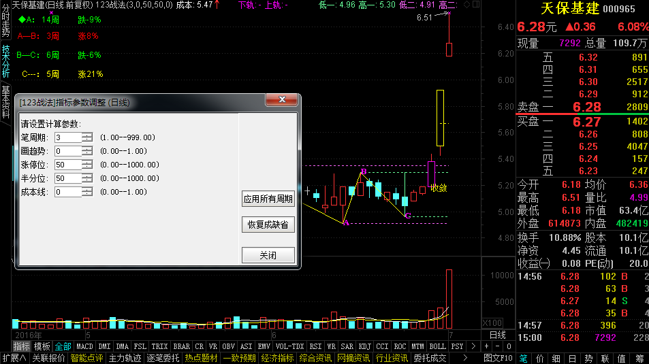This screenshot has height=364, width=649.
Task: Increase 笔周期 value with spinner
Action: pyautogui.click(x=87, y=135)
